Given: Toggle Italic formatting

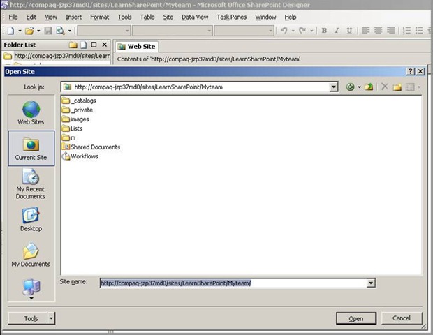Looking at the screenshot, I should [337, 30].
